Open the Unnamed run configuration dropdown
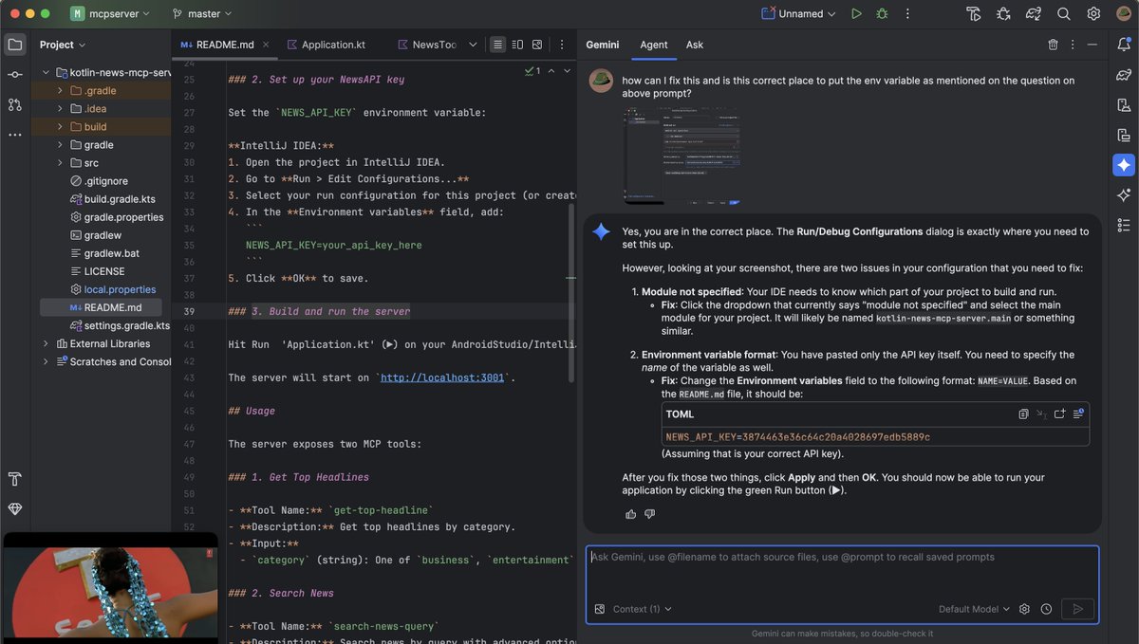 799,14
